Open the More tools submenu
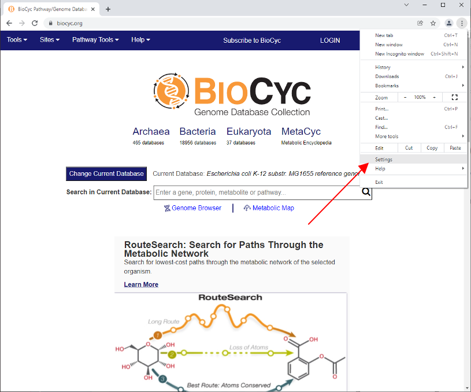 pos(387,136)
